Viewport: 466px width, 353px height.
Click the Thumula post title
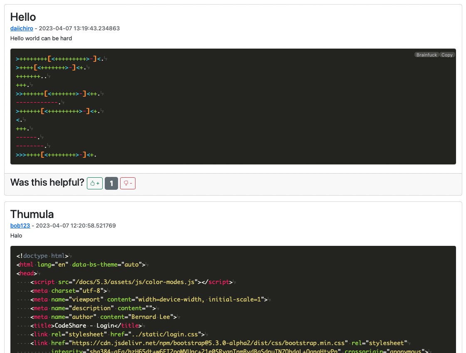pos(32,214)
